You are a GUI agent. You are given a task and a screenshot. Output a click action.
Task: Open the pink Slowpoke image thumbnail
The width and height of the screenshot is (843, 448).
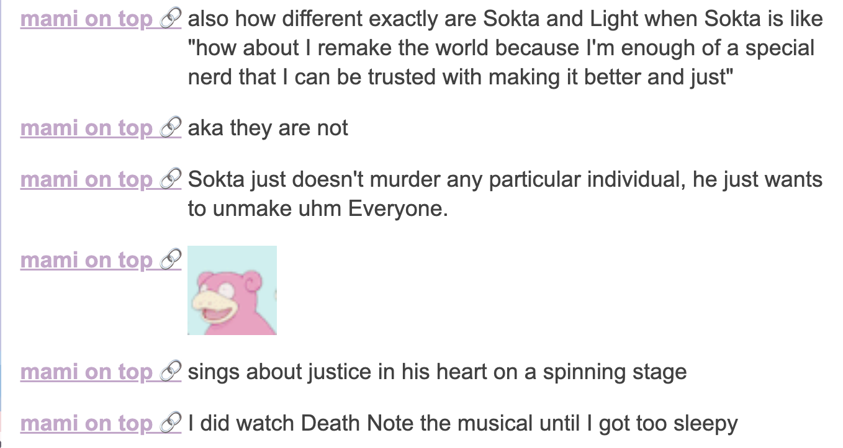click(232, 290)
